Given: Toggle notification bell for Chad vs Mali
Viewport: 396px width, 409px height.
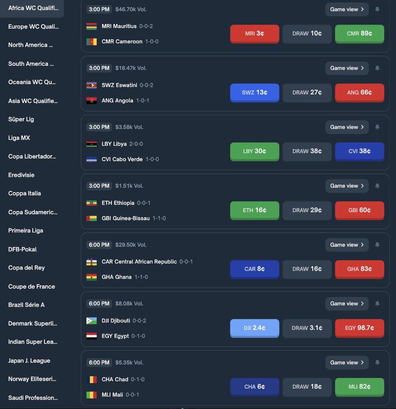Looking at the screenshot, I should pyautogui.click(x=377, y=363).
